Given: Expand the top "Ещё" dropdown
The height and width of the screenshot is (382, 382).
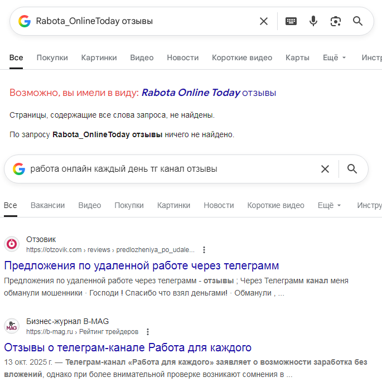Looking at the screenshot, I should (335, 57).
